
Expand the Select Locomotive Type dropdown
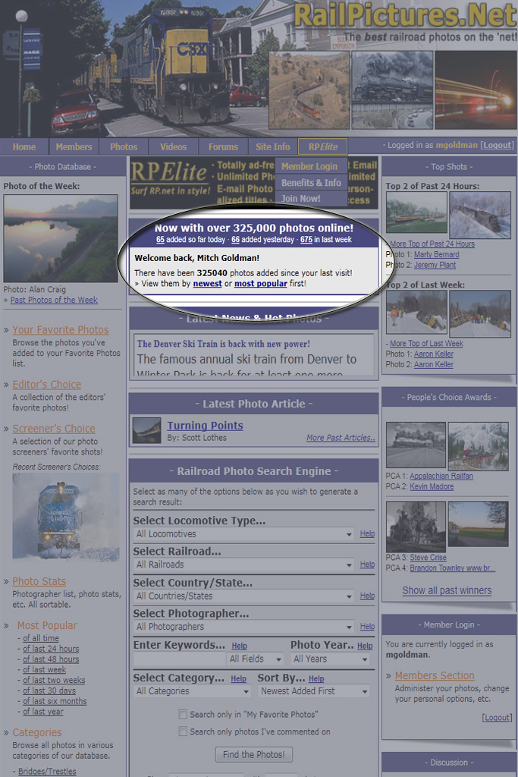click(x=244, y=534)
